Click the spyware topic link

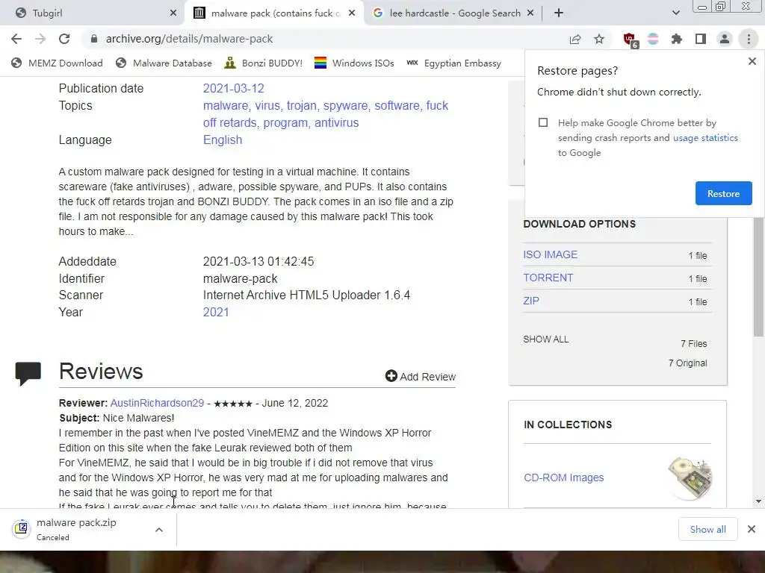coord(345,105)
